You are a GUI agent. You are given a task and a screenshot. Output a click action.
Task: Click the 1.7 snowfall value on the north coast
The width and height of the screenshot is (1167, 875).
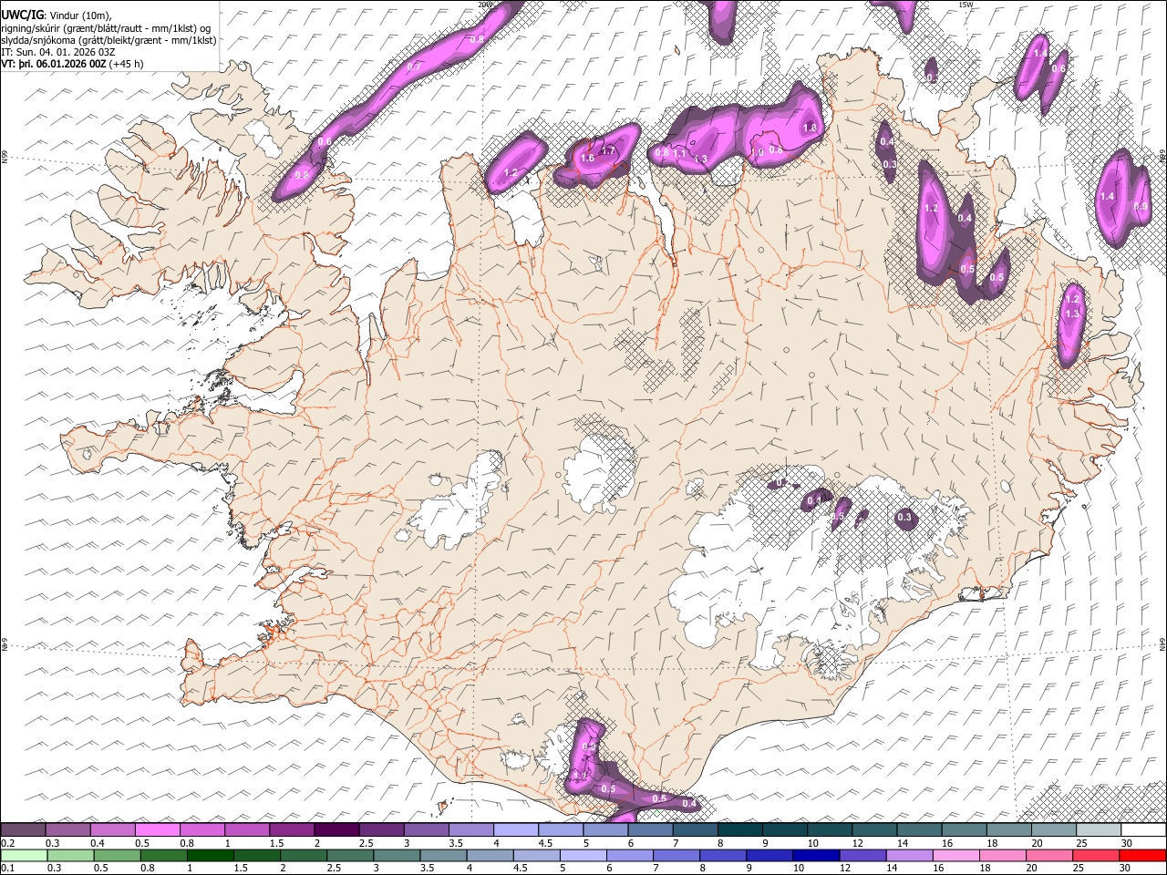point(609,151)
